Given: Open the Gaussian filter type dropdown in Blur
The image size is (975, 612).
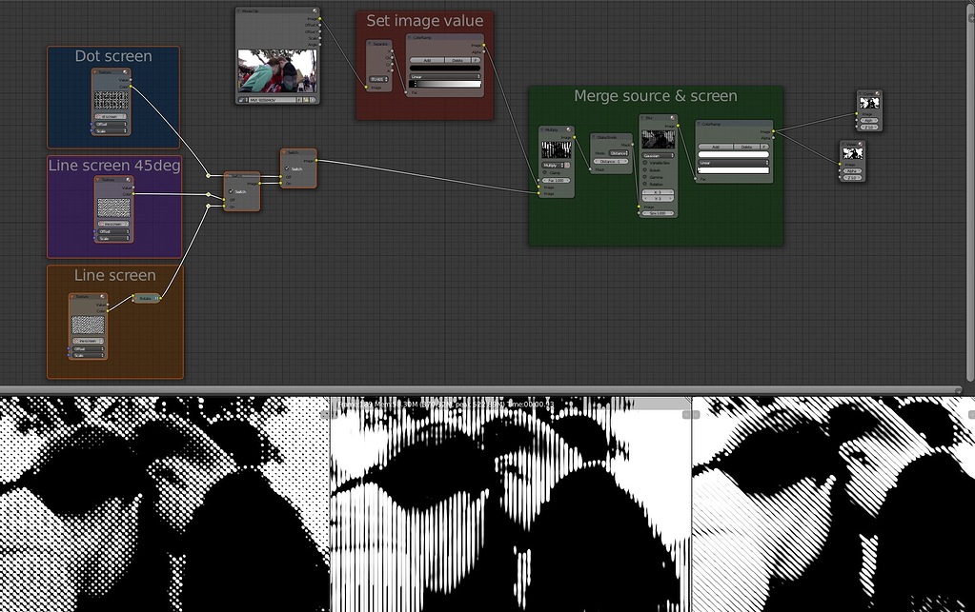Looking at the screenshot, I should pos(658,156).
